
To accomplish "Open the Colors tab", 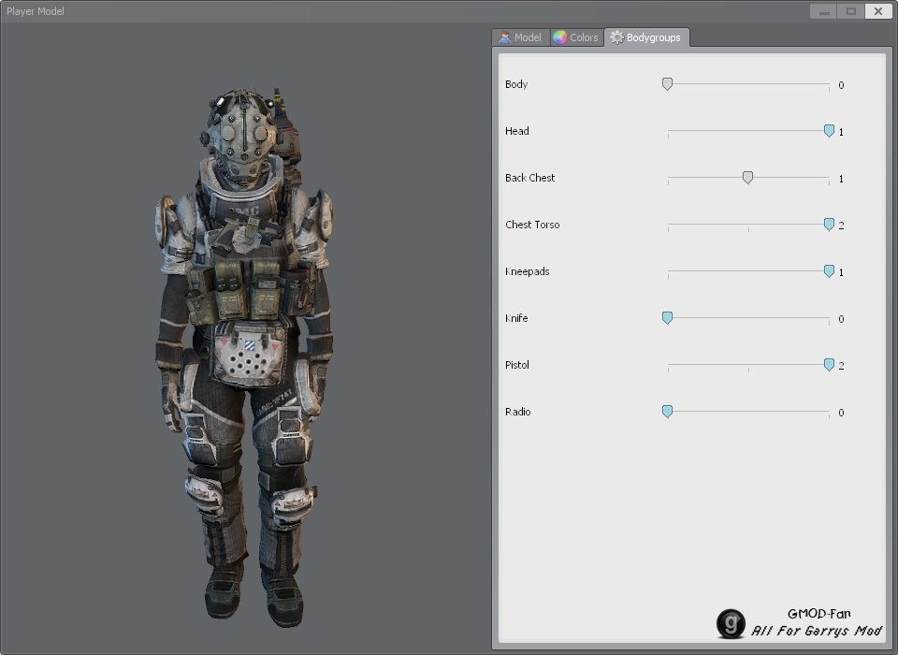I will (x=577, y=37).
